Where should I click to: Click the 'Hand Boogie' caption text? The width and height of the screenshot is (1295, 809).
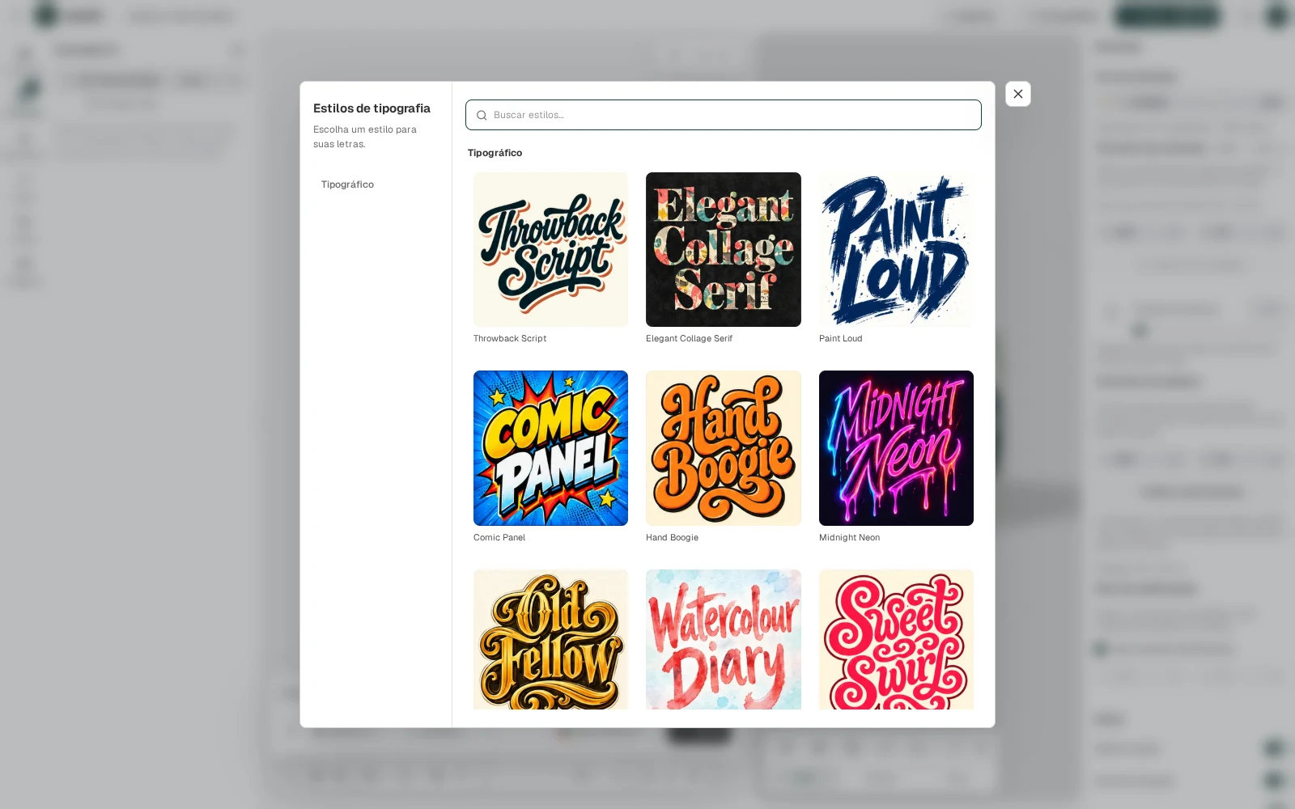672,538
